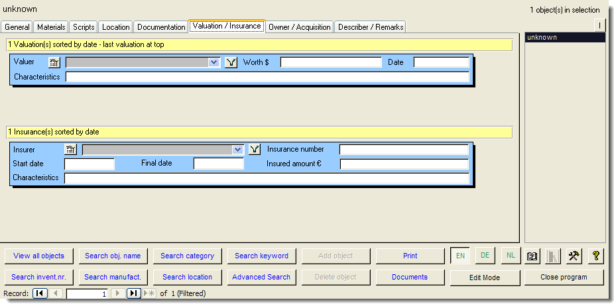The image size is (614, 304).
Task: Open the Owner / Acquisition tab
Action: 299,27
